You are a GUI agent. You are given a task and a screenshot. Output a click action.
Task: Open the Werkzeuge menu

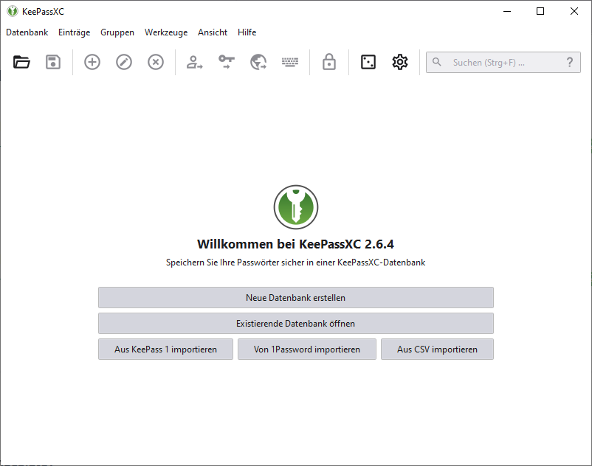click(x=165, y=32)
